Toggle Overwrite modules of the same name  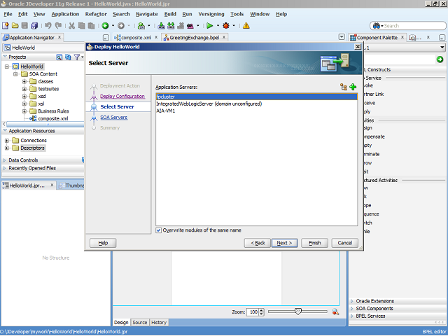coord(159,230)
